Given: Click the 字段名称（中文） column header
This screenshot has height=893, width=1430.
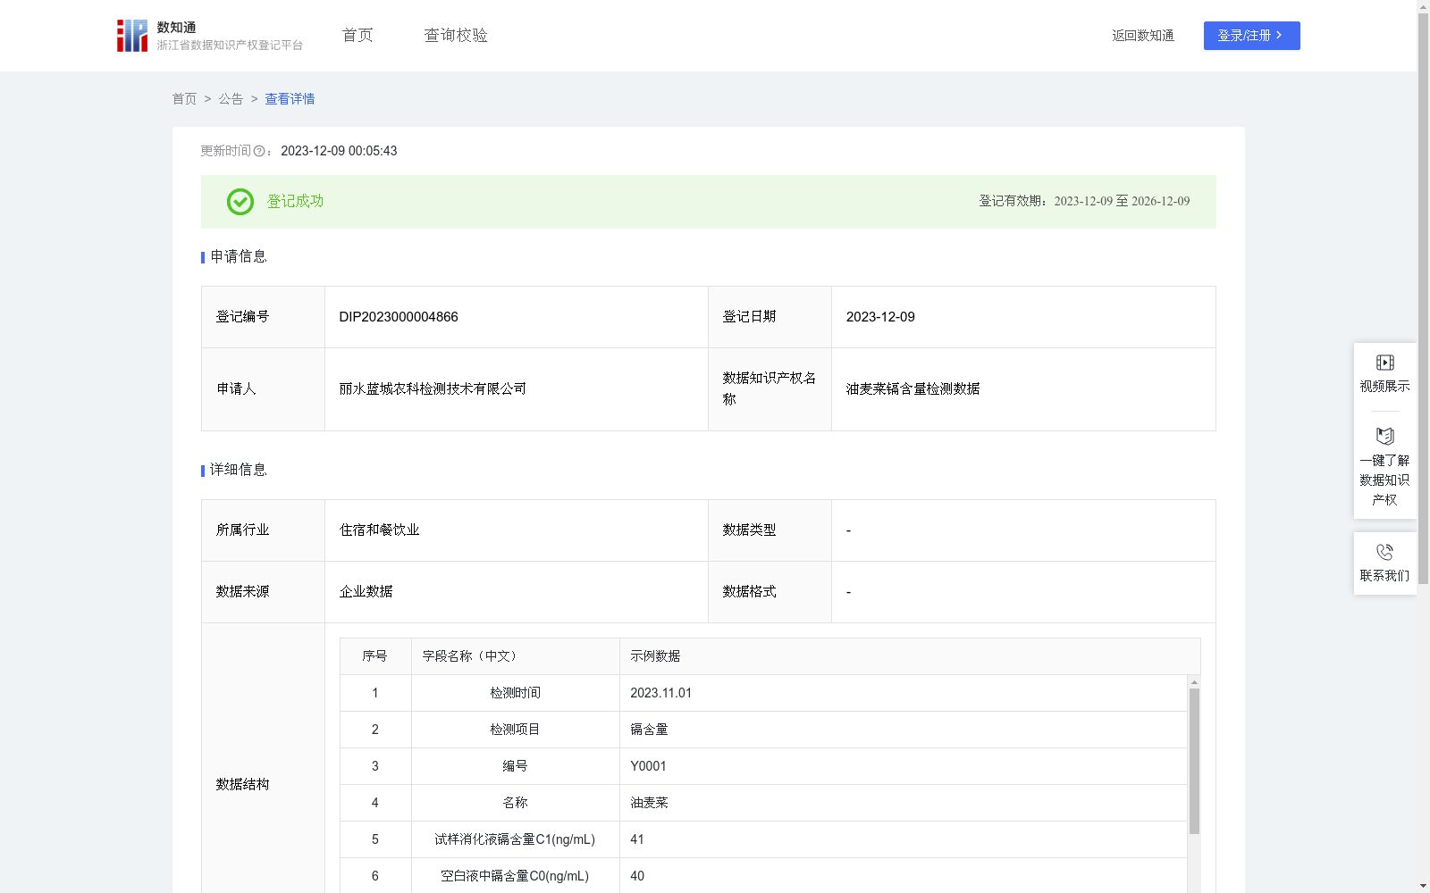Looking at the screenshot, I should click(516, 656).
